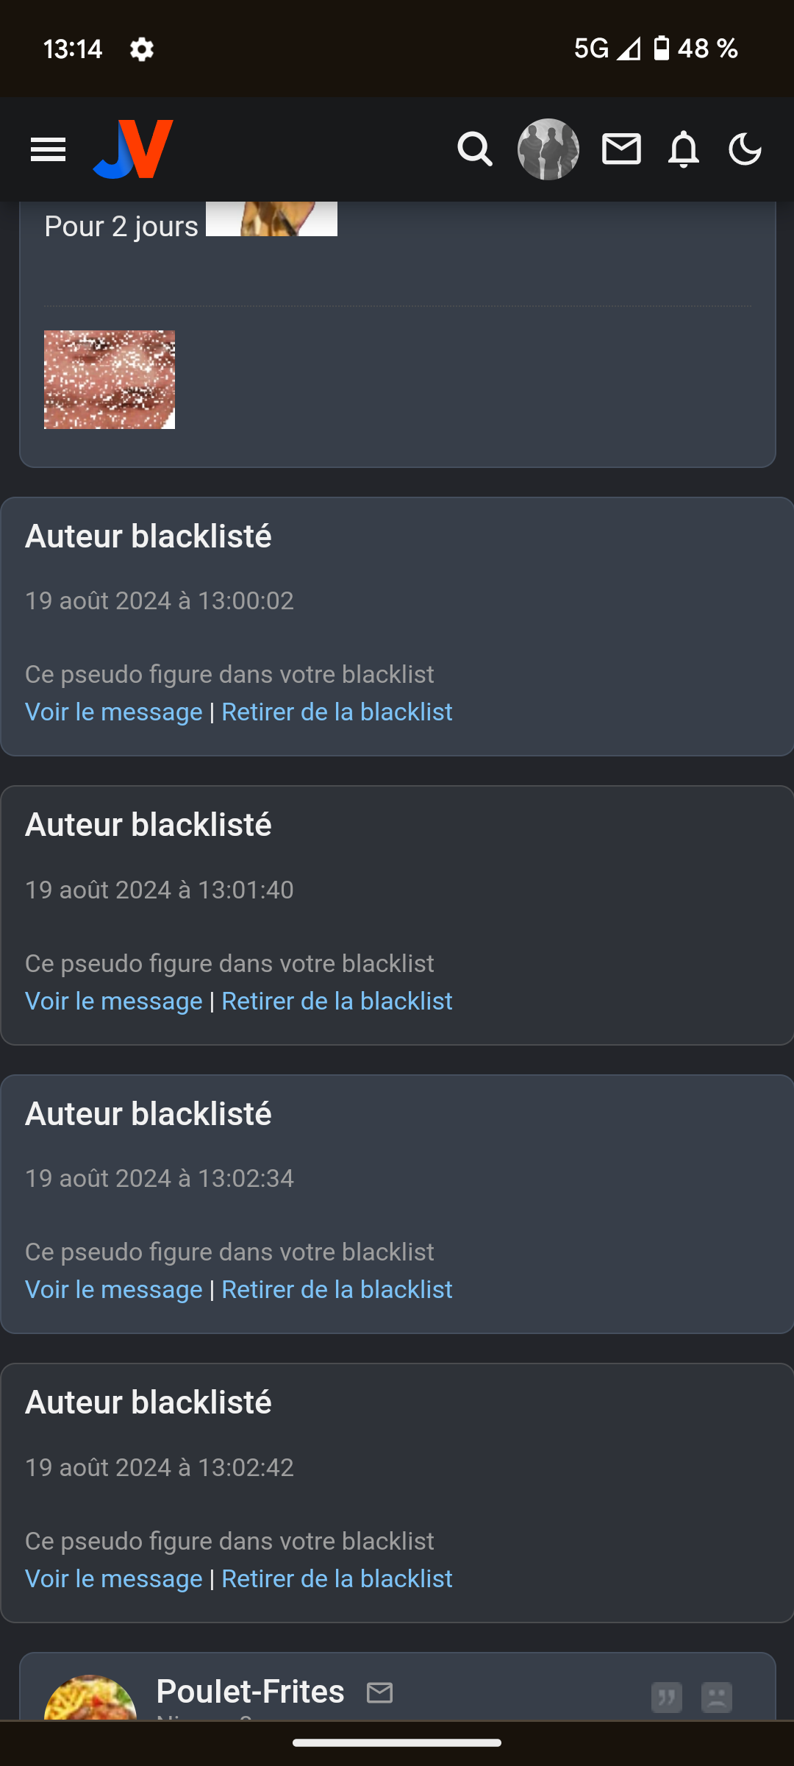View the hidden message from 13:02:42
The image size is (794, 1766).
[x=114, y=1578]
